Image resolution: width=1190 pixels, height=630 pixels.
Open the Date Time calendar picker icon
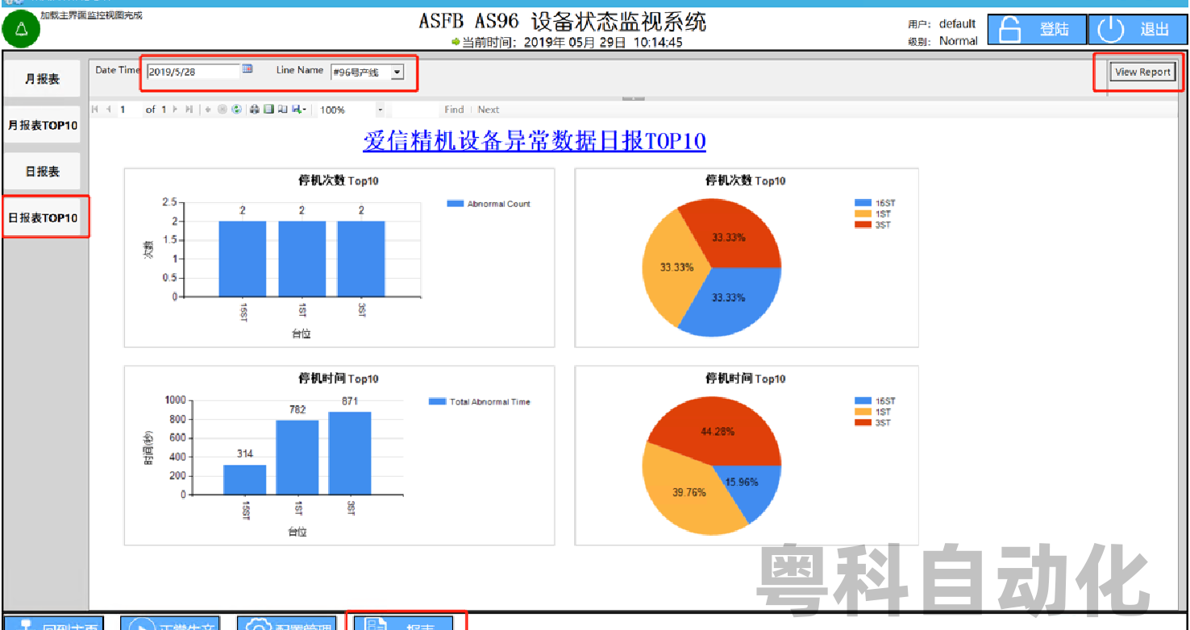[x=248, y=70]
